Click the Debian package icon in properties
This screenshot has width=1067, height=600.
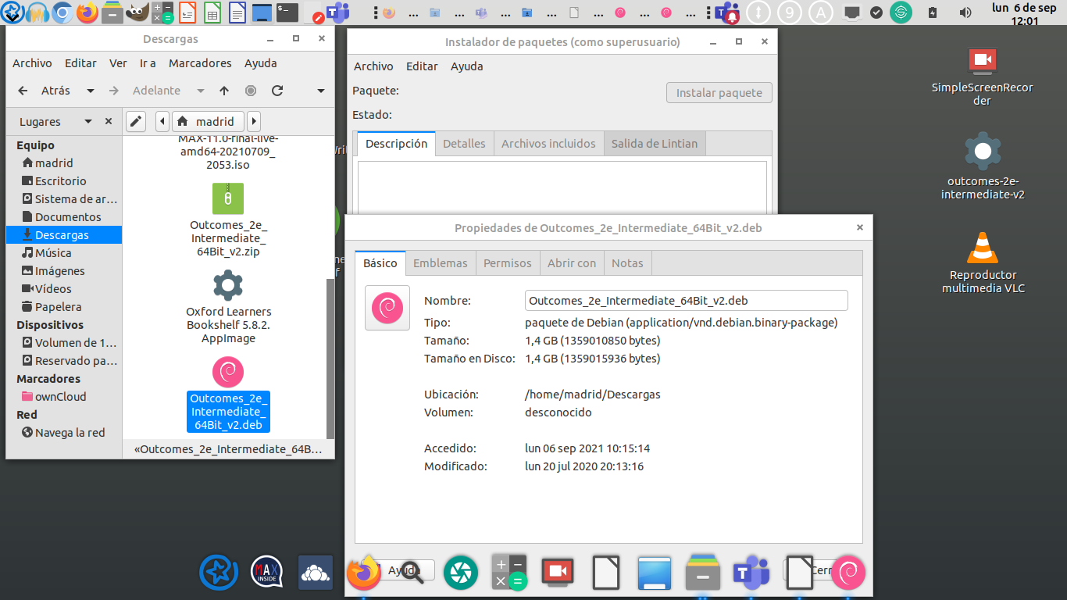point(387,308)
